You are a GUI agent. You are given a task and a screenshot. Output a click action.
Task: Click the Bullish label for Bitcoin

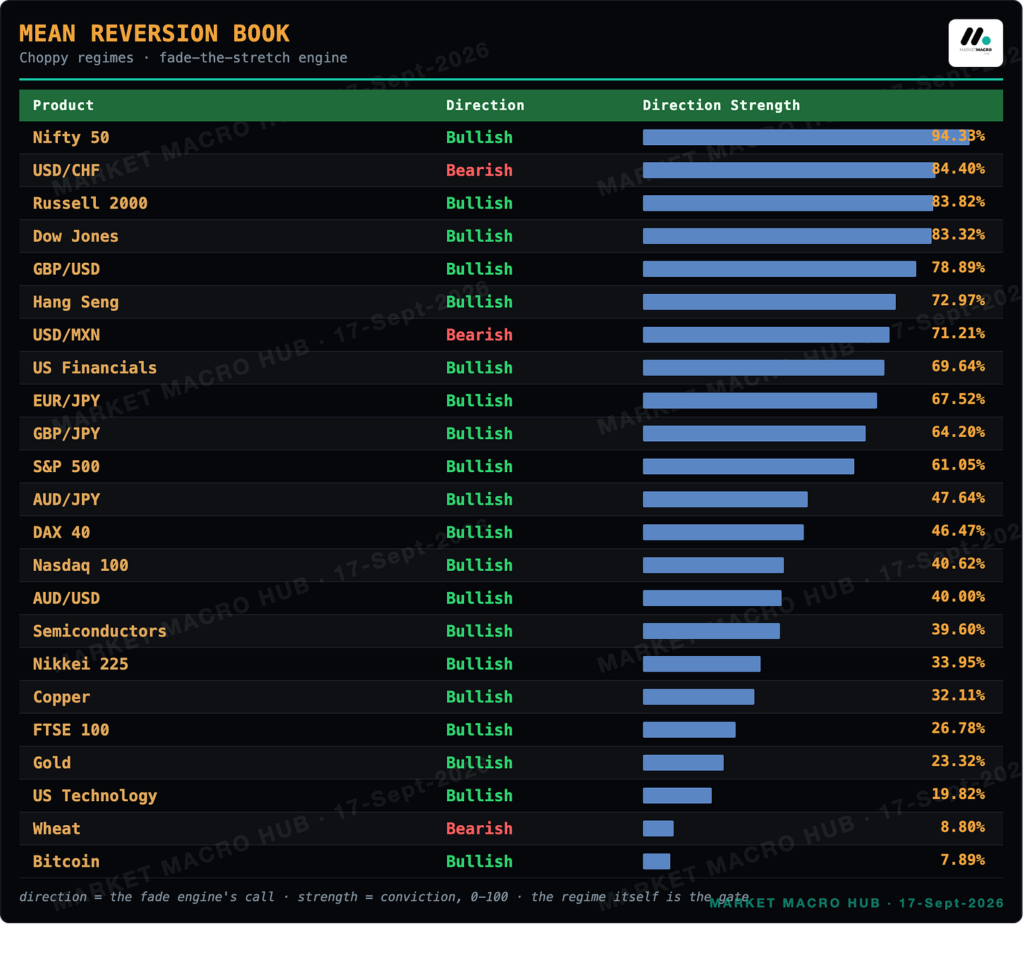coord(480,861)
